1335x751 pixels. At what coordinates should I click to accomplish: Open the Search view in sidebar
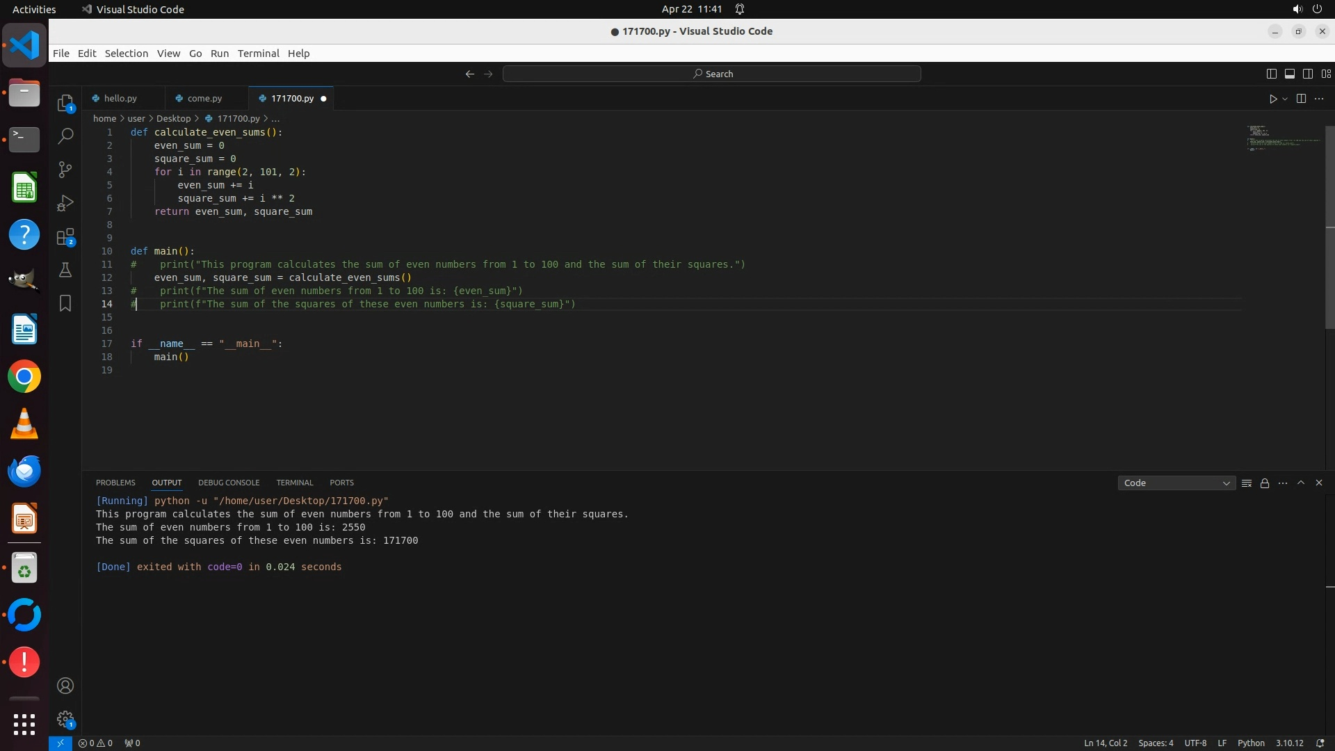click(x=65, y=136)
